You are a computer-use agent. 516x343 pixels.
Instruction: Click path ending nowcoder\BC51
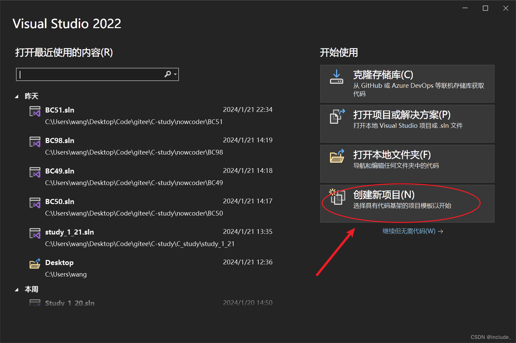coord(134,122)
